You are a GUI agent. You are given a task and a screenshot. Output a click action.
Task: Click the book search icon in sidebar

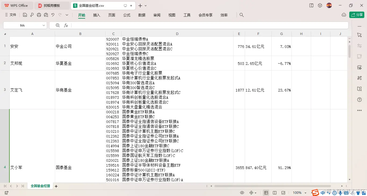tap(359, 89)
